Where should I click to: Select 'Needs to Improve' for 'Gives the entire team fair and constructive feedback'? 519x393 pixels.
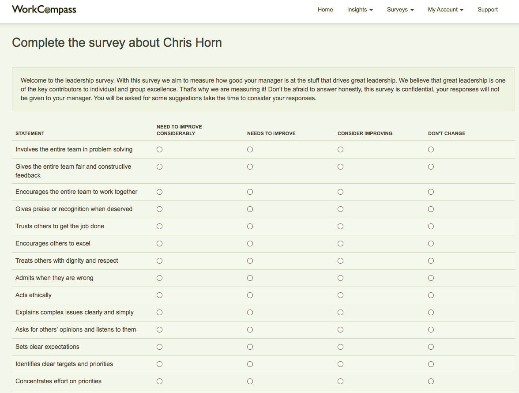point(250,166)
